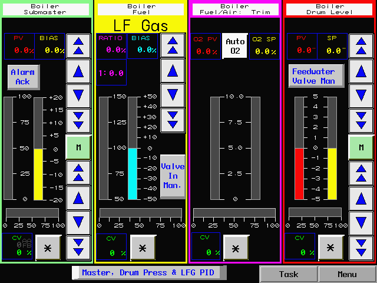Image resolution: width=377 pixels, height=283 pixels.
Task: Toggle the Submaster M manual mode button
Action: (78, 147)
